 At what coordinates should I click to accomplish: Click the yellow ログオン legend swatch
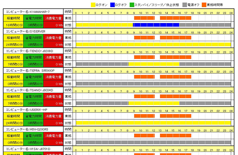click(93, 5)
